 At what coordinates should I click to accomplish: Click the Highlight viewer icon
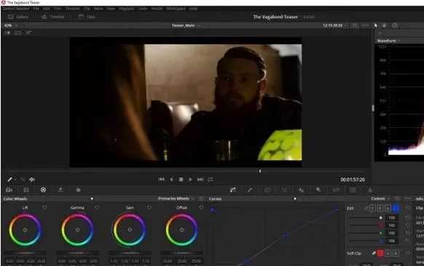point(28,33)
